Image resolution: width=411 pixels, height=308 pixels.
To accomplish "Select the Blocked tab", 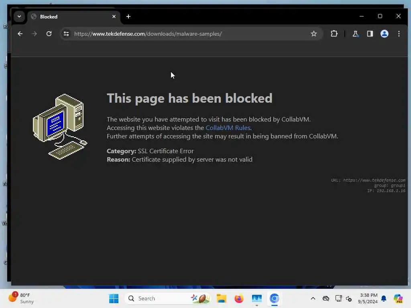I will [73, 17].
